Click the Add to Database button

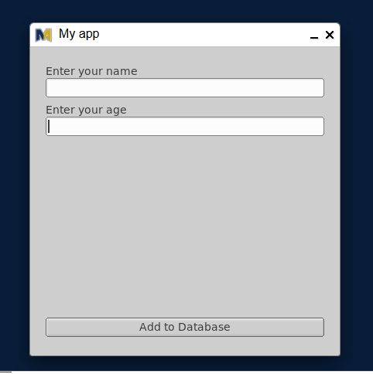click(185, 327)
